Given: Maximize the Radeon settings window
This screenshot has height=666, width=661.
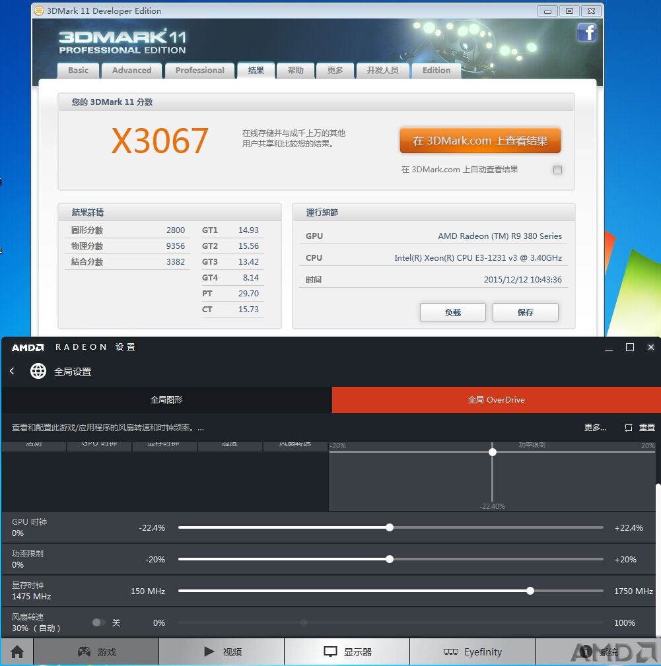Looking at the screenshot, I should [630, 347].
